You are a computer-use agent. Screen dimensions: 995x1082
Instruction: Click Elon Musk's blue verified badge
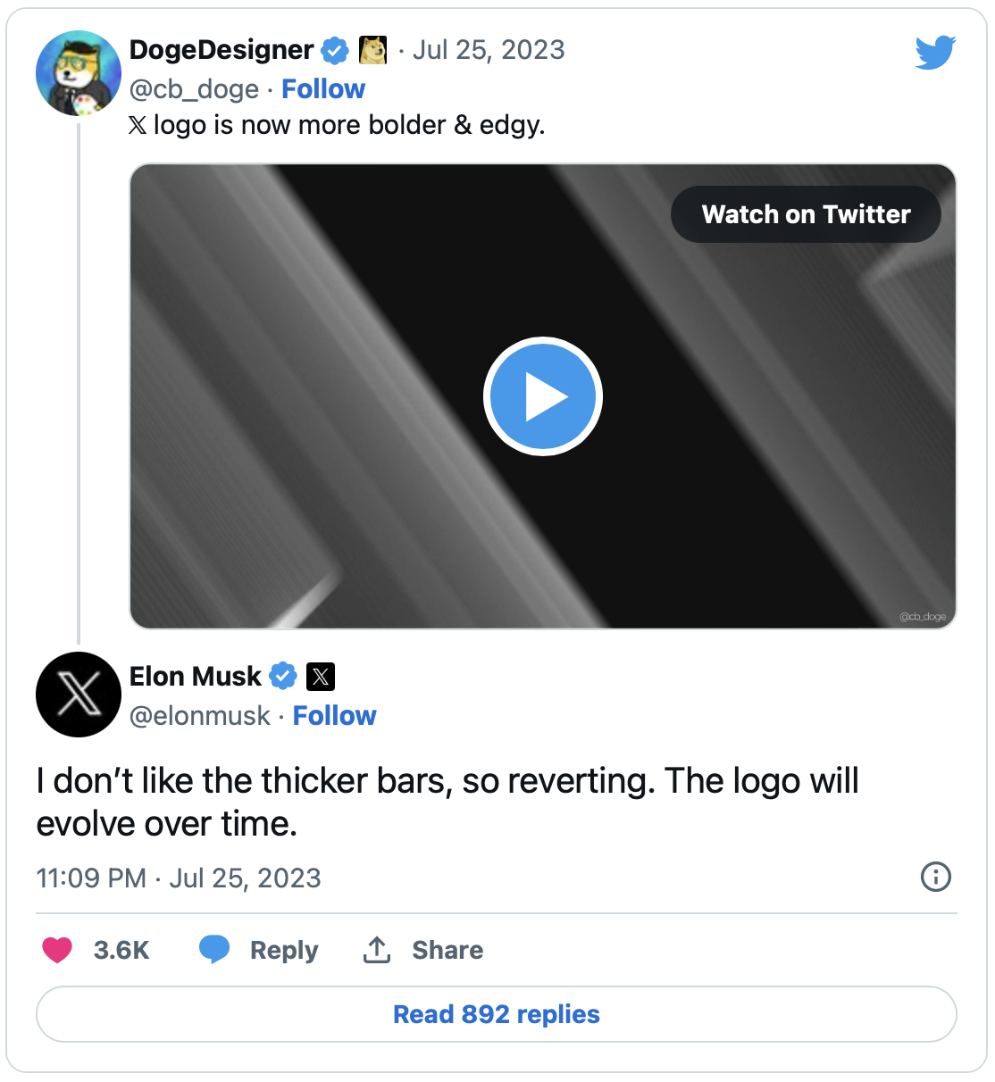coord(283,677)
